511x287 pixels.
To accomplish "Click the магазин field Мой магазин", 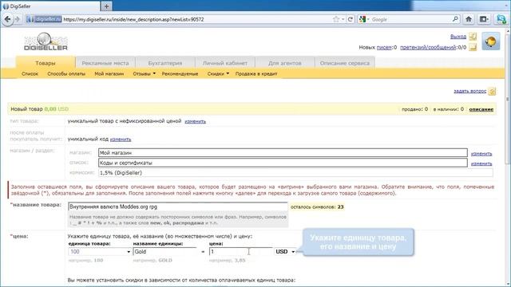I will [283, 152].
